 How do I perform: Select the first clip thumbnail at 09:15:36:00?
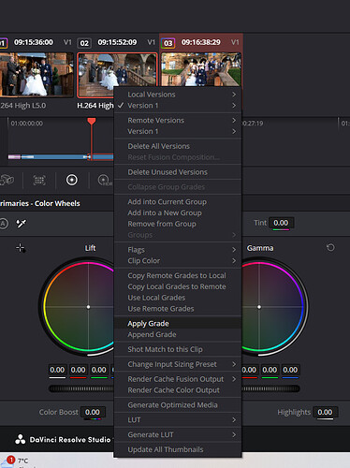(36, 75)
